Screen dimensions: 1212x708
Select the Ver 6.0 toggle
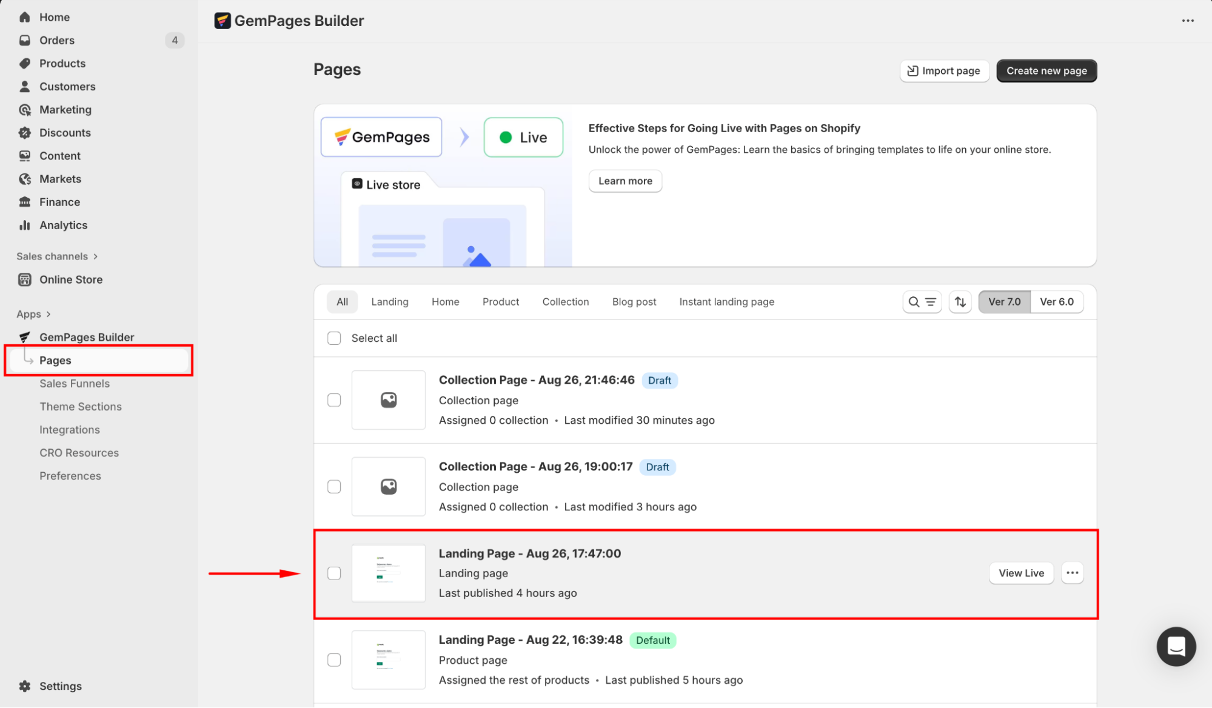click(1056, 302)
